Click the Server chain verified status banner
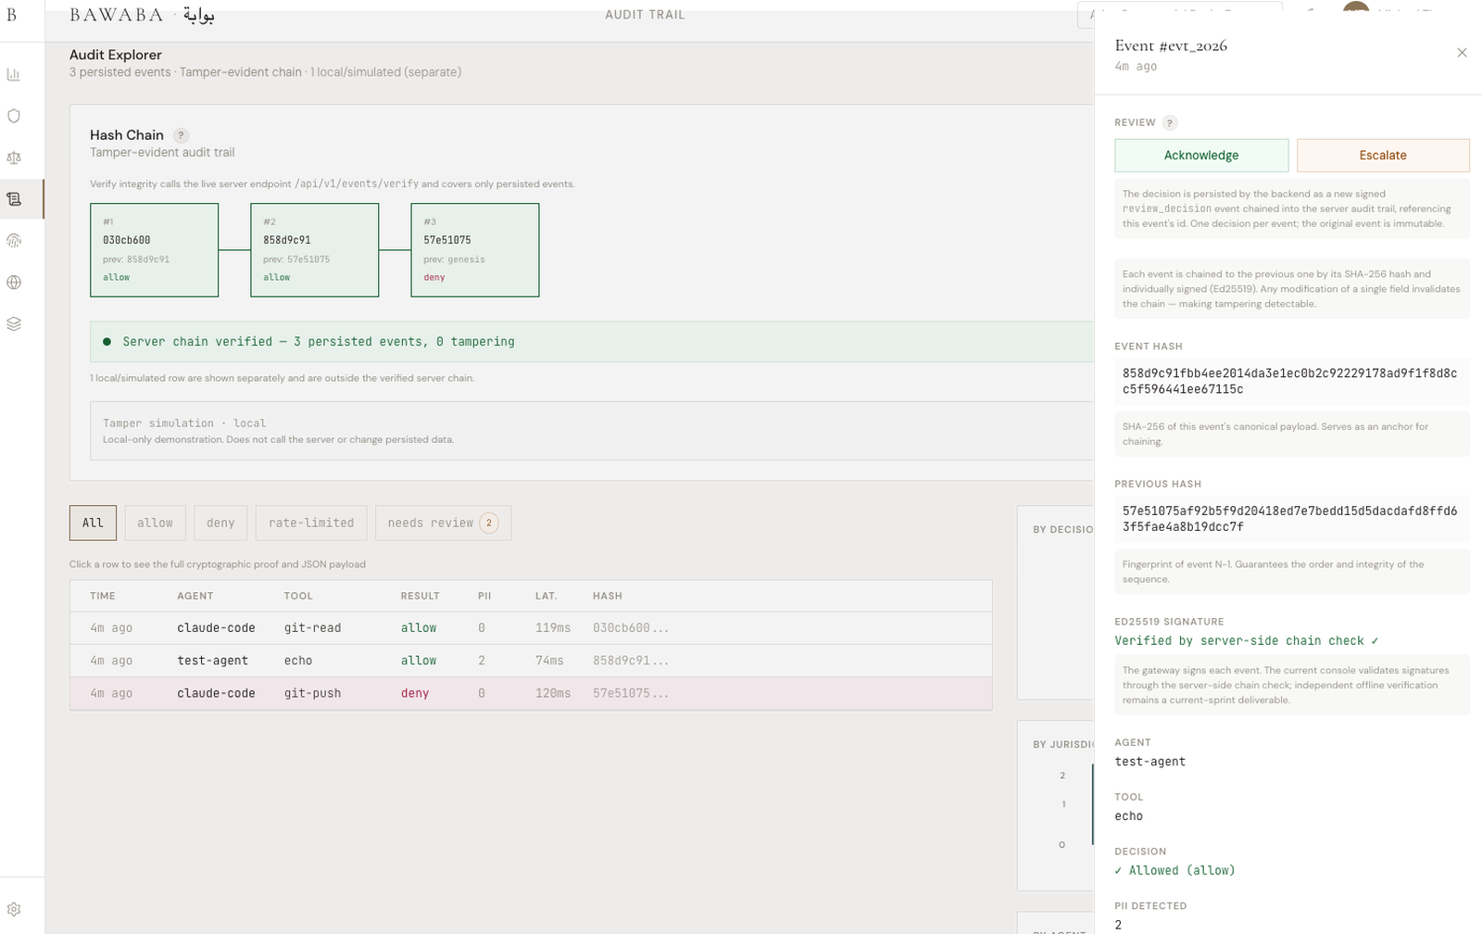This screenshot has height=934, width=1482. [x=593, y=342]
